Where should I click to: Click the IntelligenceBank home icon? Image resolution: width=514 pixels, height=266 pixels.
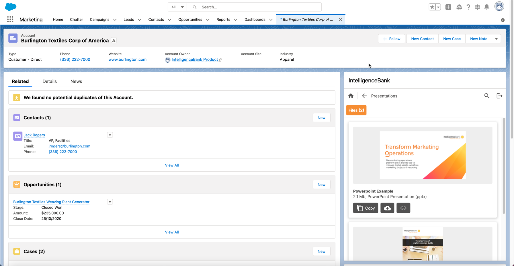tap(351, 96)
